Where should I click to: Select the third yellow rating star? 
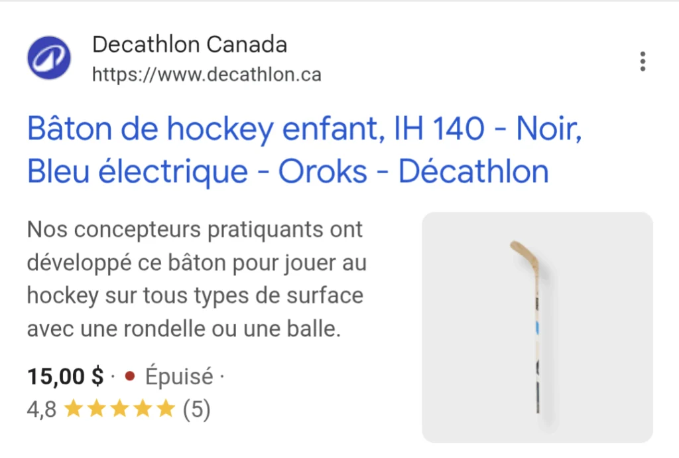tap(119, 409)
